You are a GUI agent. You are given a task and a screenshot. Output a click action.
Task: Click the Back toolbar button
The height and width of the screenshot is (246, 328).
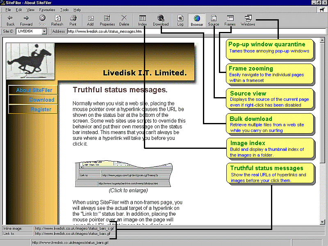10,20
